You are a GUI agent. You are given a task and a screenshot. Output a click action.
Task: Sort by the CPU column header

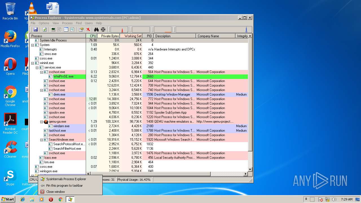92,36
